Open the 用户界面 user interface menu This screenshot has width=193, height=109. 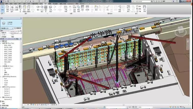144,9
